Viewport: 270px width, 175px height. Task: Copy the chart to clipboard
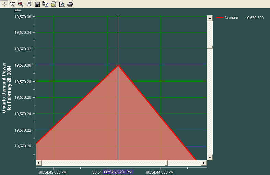point(45,4)
